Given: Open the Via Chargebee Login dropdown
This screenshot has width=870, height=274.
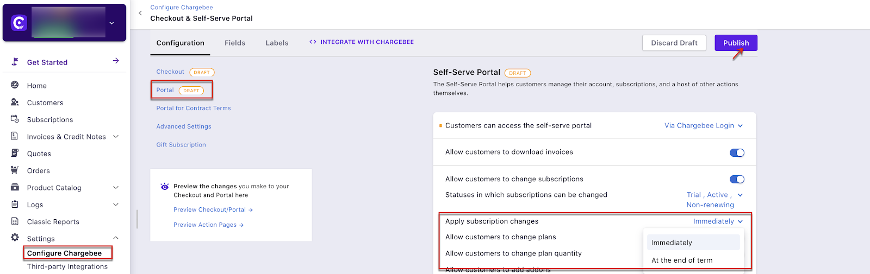Looking at the screenshot, I should pyautogui.click(x=704, y=125).
